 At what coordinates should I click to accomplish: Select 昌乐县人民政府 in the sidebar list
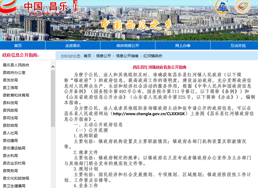pyautogui.click(x=16, y=65)
